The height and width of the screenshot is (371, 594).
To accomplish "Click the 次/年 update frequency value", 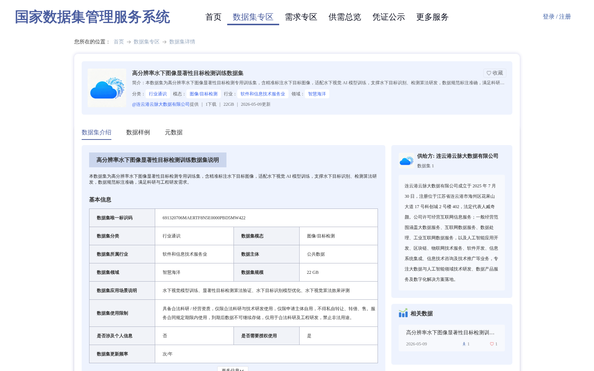I will pos(167,354).
